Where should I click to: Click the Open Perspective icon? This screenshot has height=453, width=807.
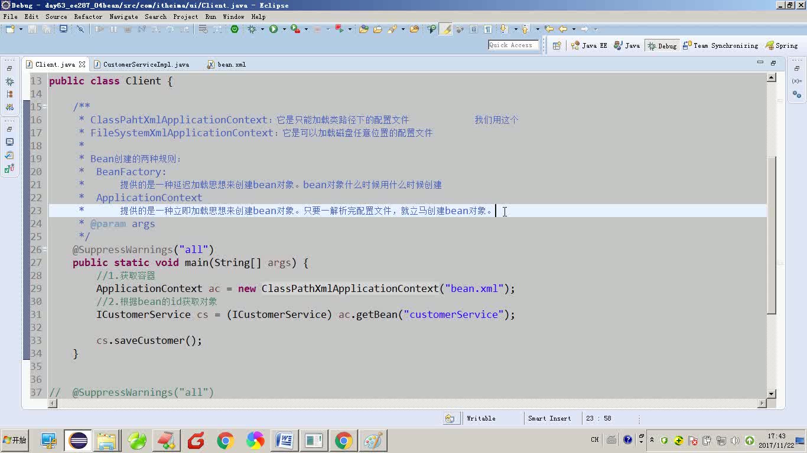tap(557, 45)
